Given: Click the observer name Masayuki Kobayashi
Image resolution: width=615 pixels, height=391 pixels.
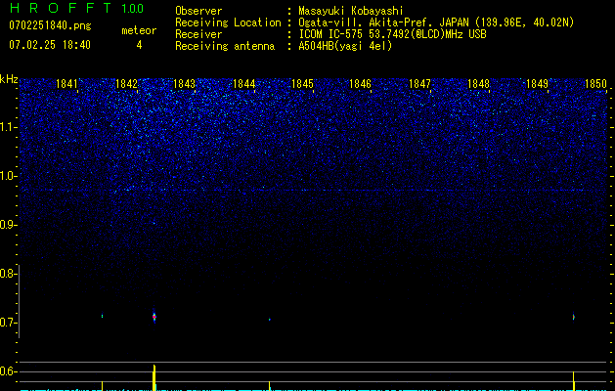Looking at the screenshot, I should pyautogui.click(x=351, y=11).
